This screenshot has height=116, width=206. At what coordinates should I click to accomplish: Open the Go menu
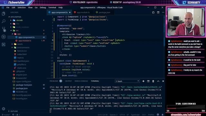[x=36, y=7]
